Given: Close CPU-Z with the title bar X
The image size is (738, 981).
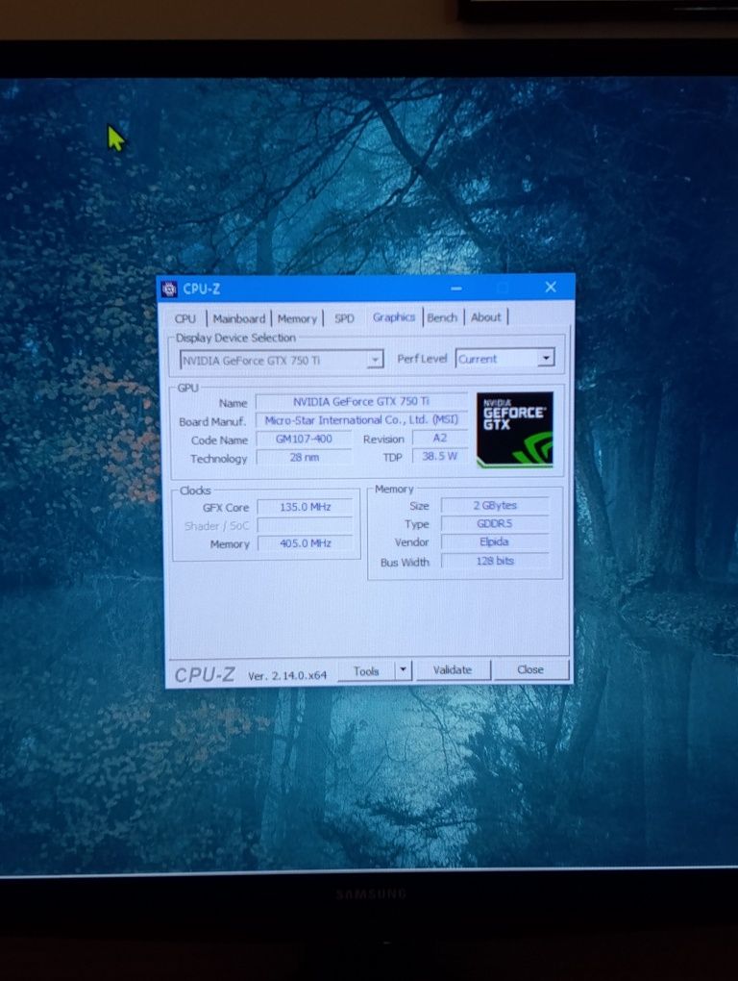Looking at the screenshot, I should [551, 287].
